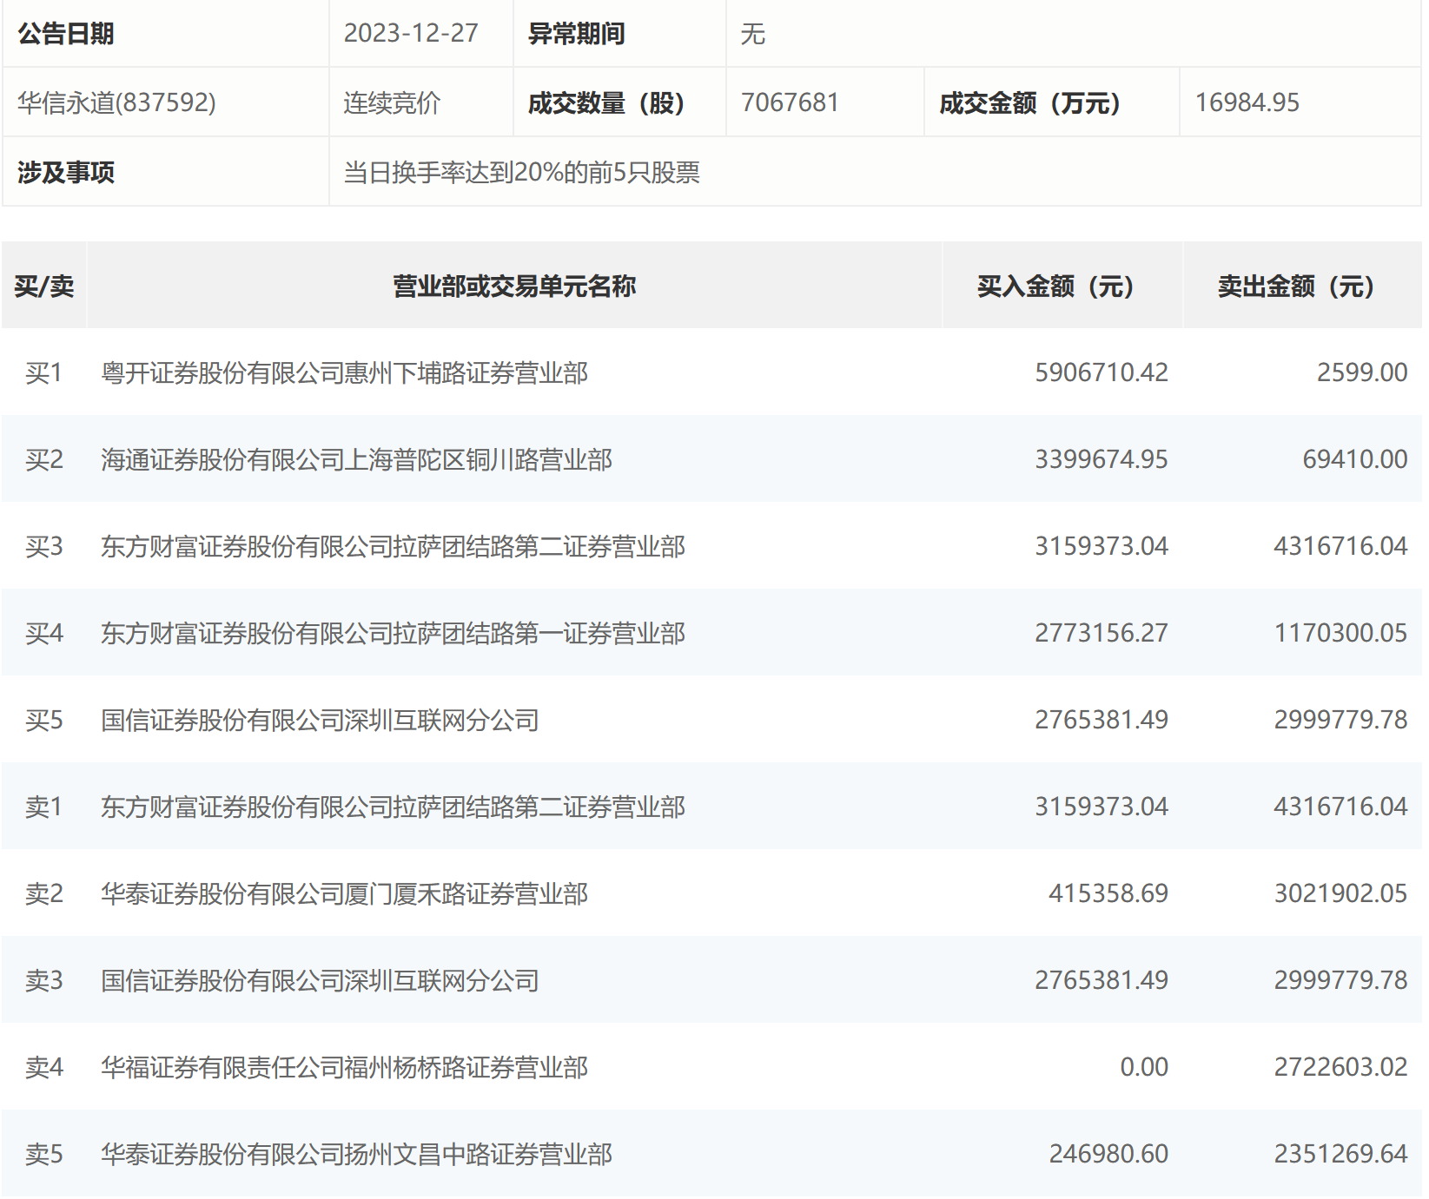
Task: Click the 涉及事项 label
Action: [66, 172]
